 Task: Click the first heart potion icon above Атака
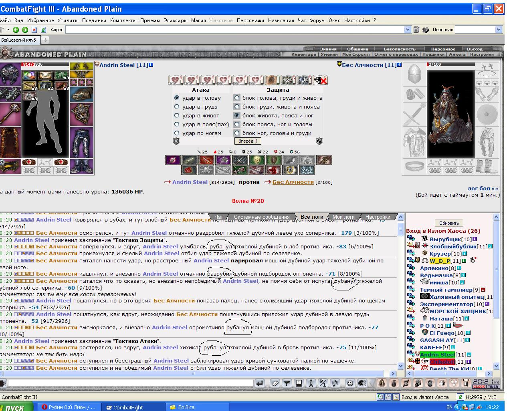tap(176, 80)
